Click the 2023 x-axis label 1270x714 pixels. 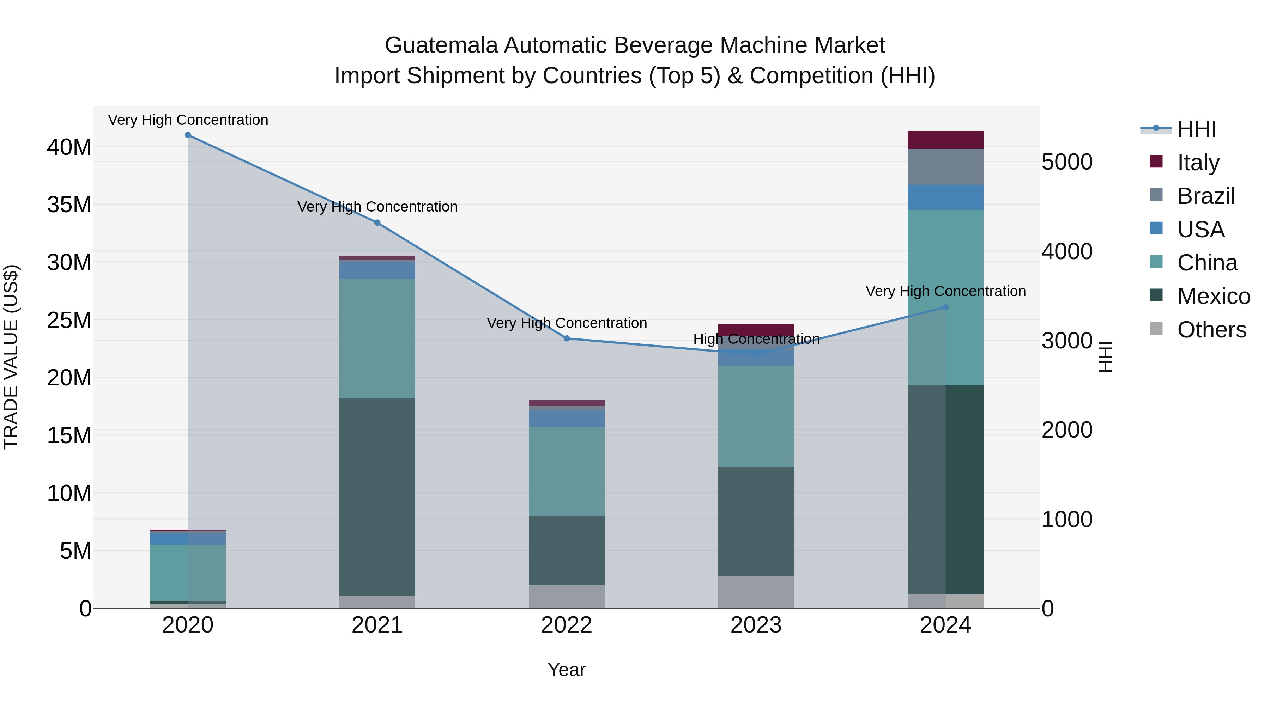[756, 625]
